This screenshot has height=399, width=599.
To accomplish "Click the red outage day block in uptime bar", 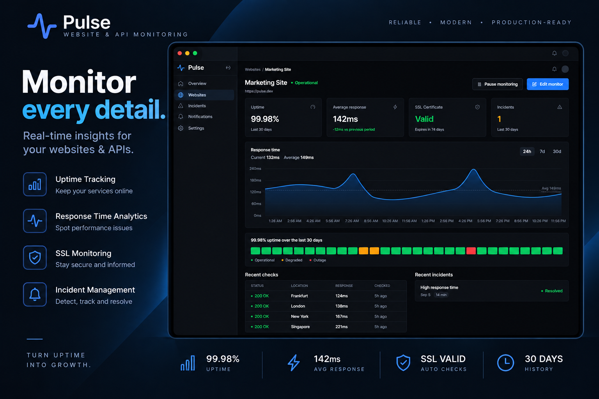I will pos(471,251).
